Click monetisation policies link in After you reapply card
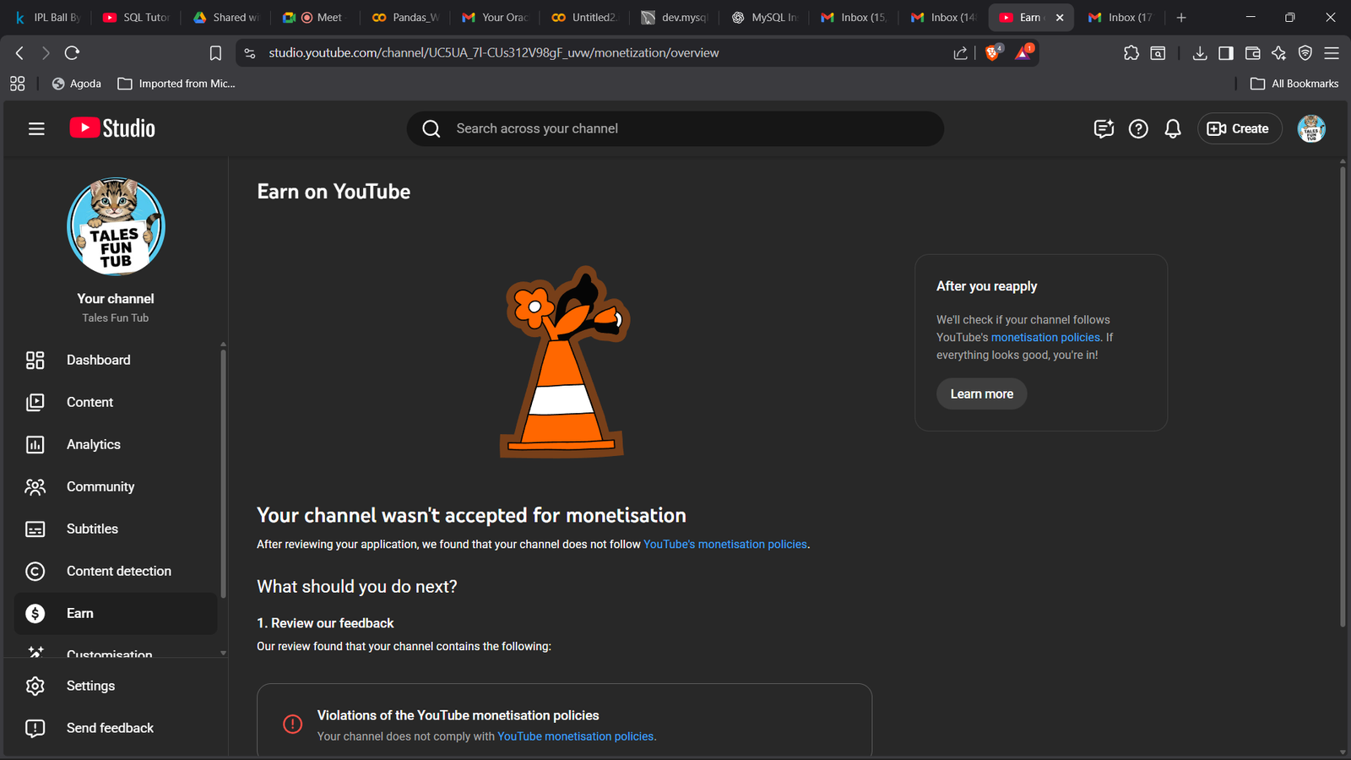Screen dimensions: 1351x760 click(1045, 337)
